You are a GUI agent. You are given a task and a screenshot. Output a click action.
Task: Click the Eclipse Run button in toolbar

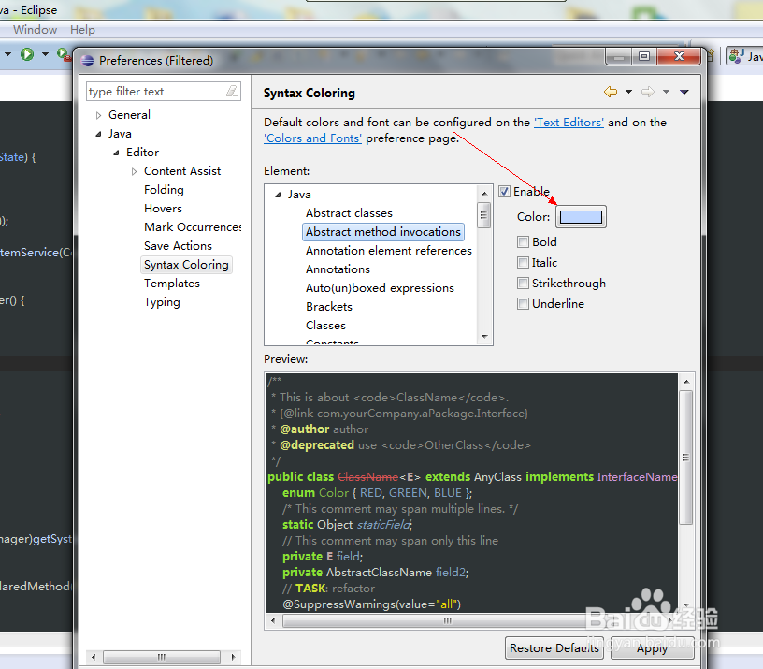[27, 54]
